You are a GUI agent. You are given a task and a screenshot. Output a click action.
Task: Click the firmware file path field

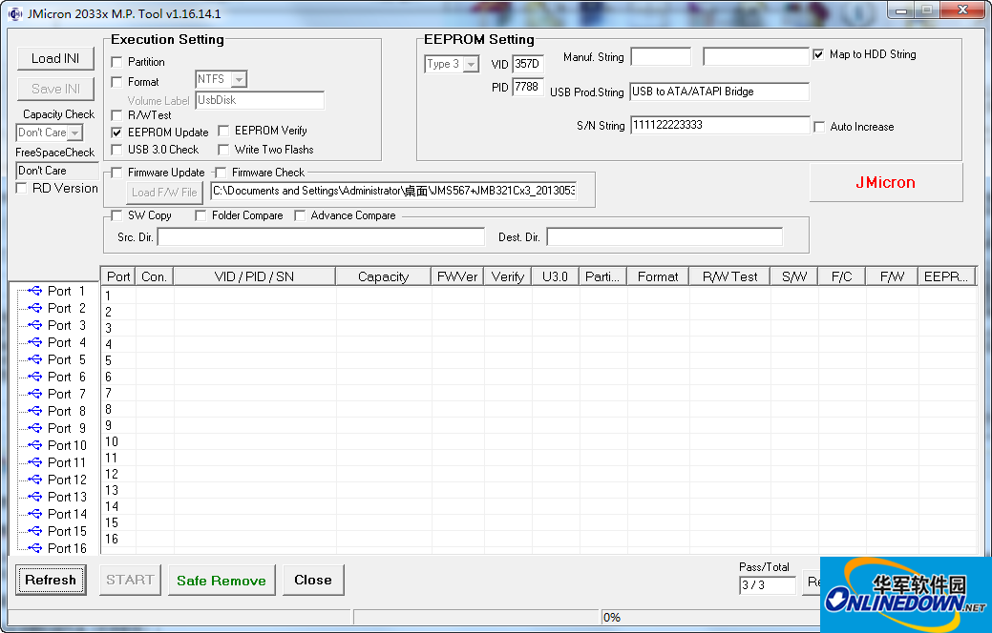click(392, 191)
